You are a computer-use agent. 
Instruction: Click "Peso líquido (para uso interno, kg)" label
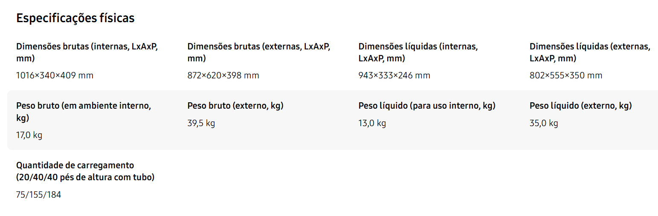(x=427, y=106)
